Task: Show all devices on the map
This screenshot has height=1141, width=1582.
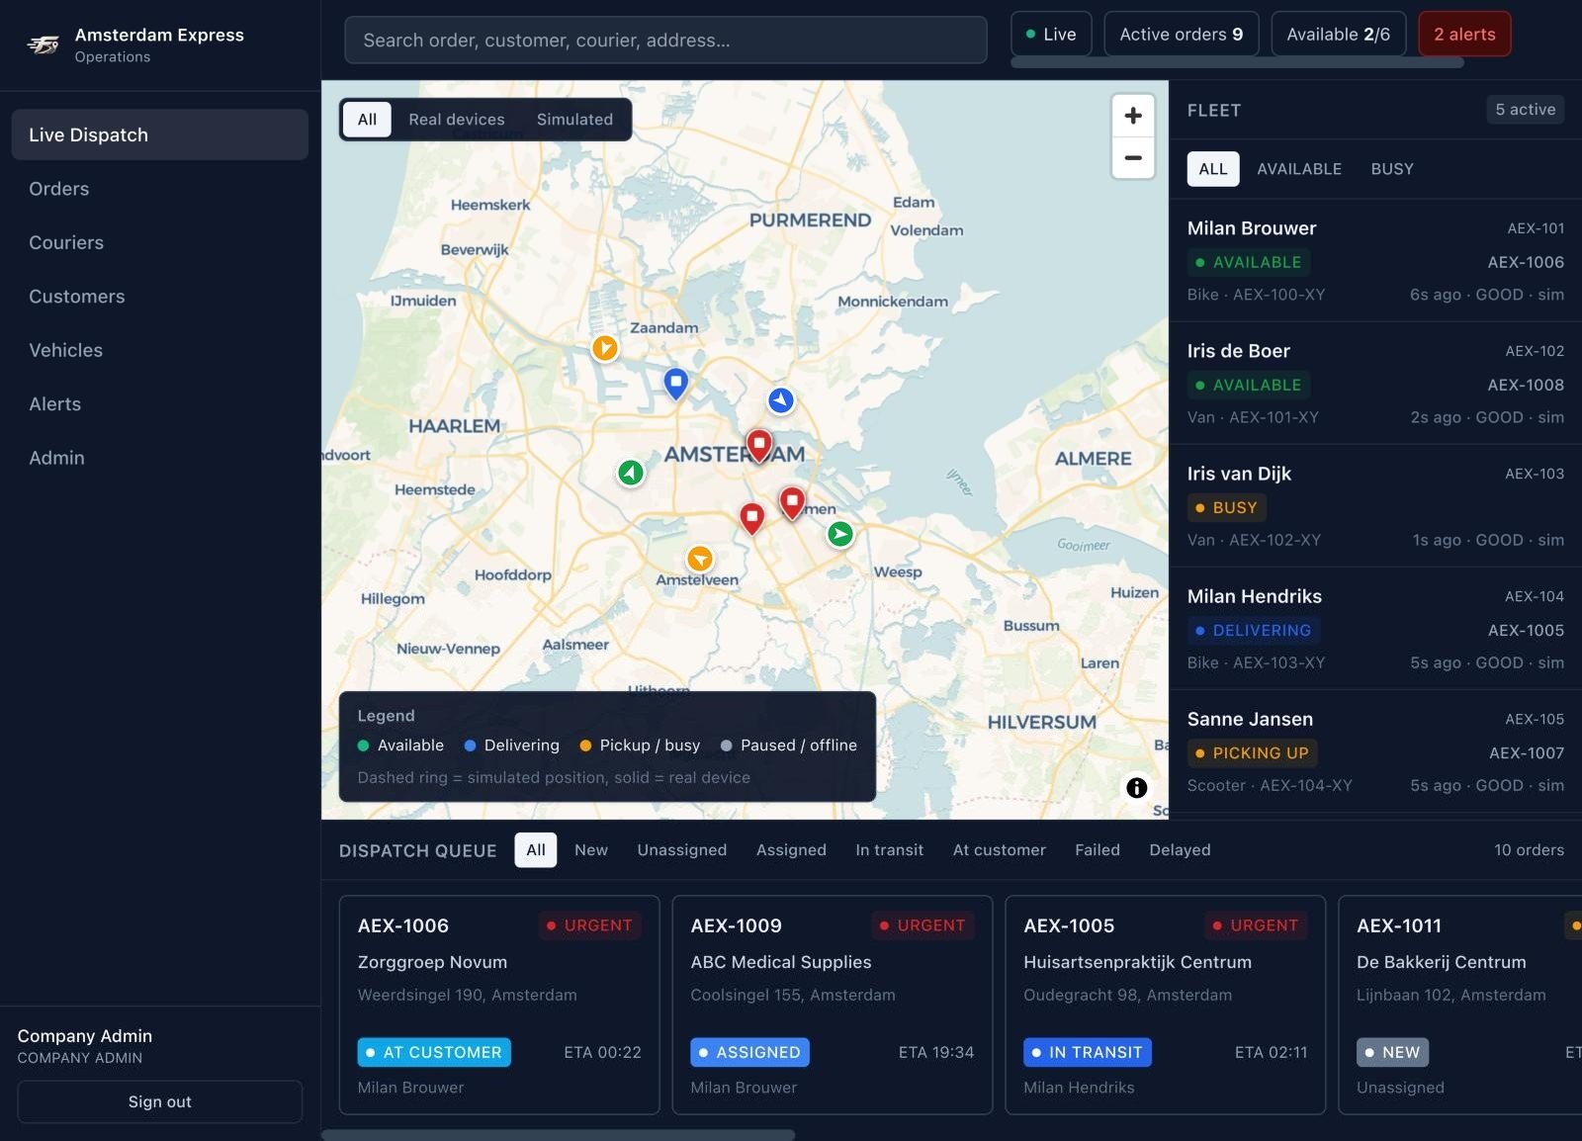Action: tap(367, 120)
